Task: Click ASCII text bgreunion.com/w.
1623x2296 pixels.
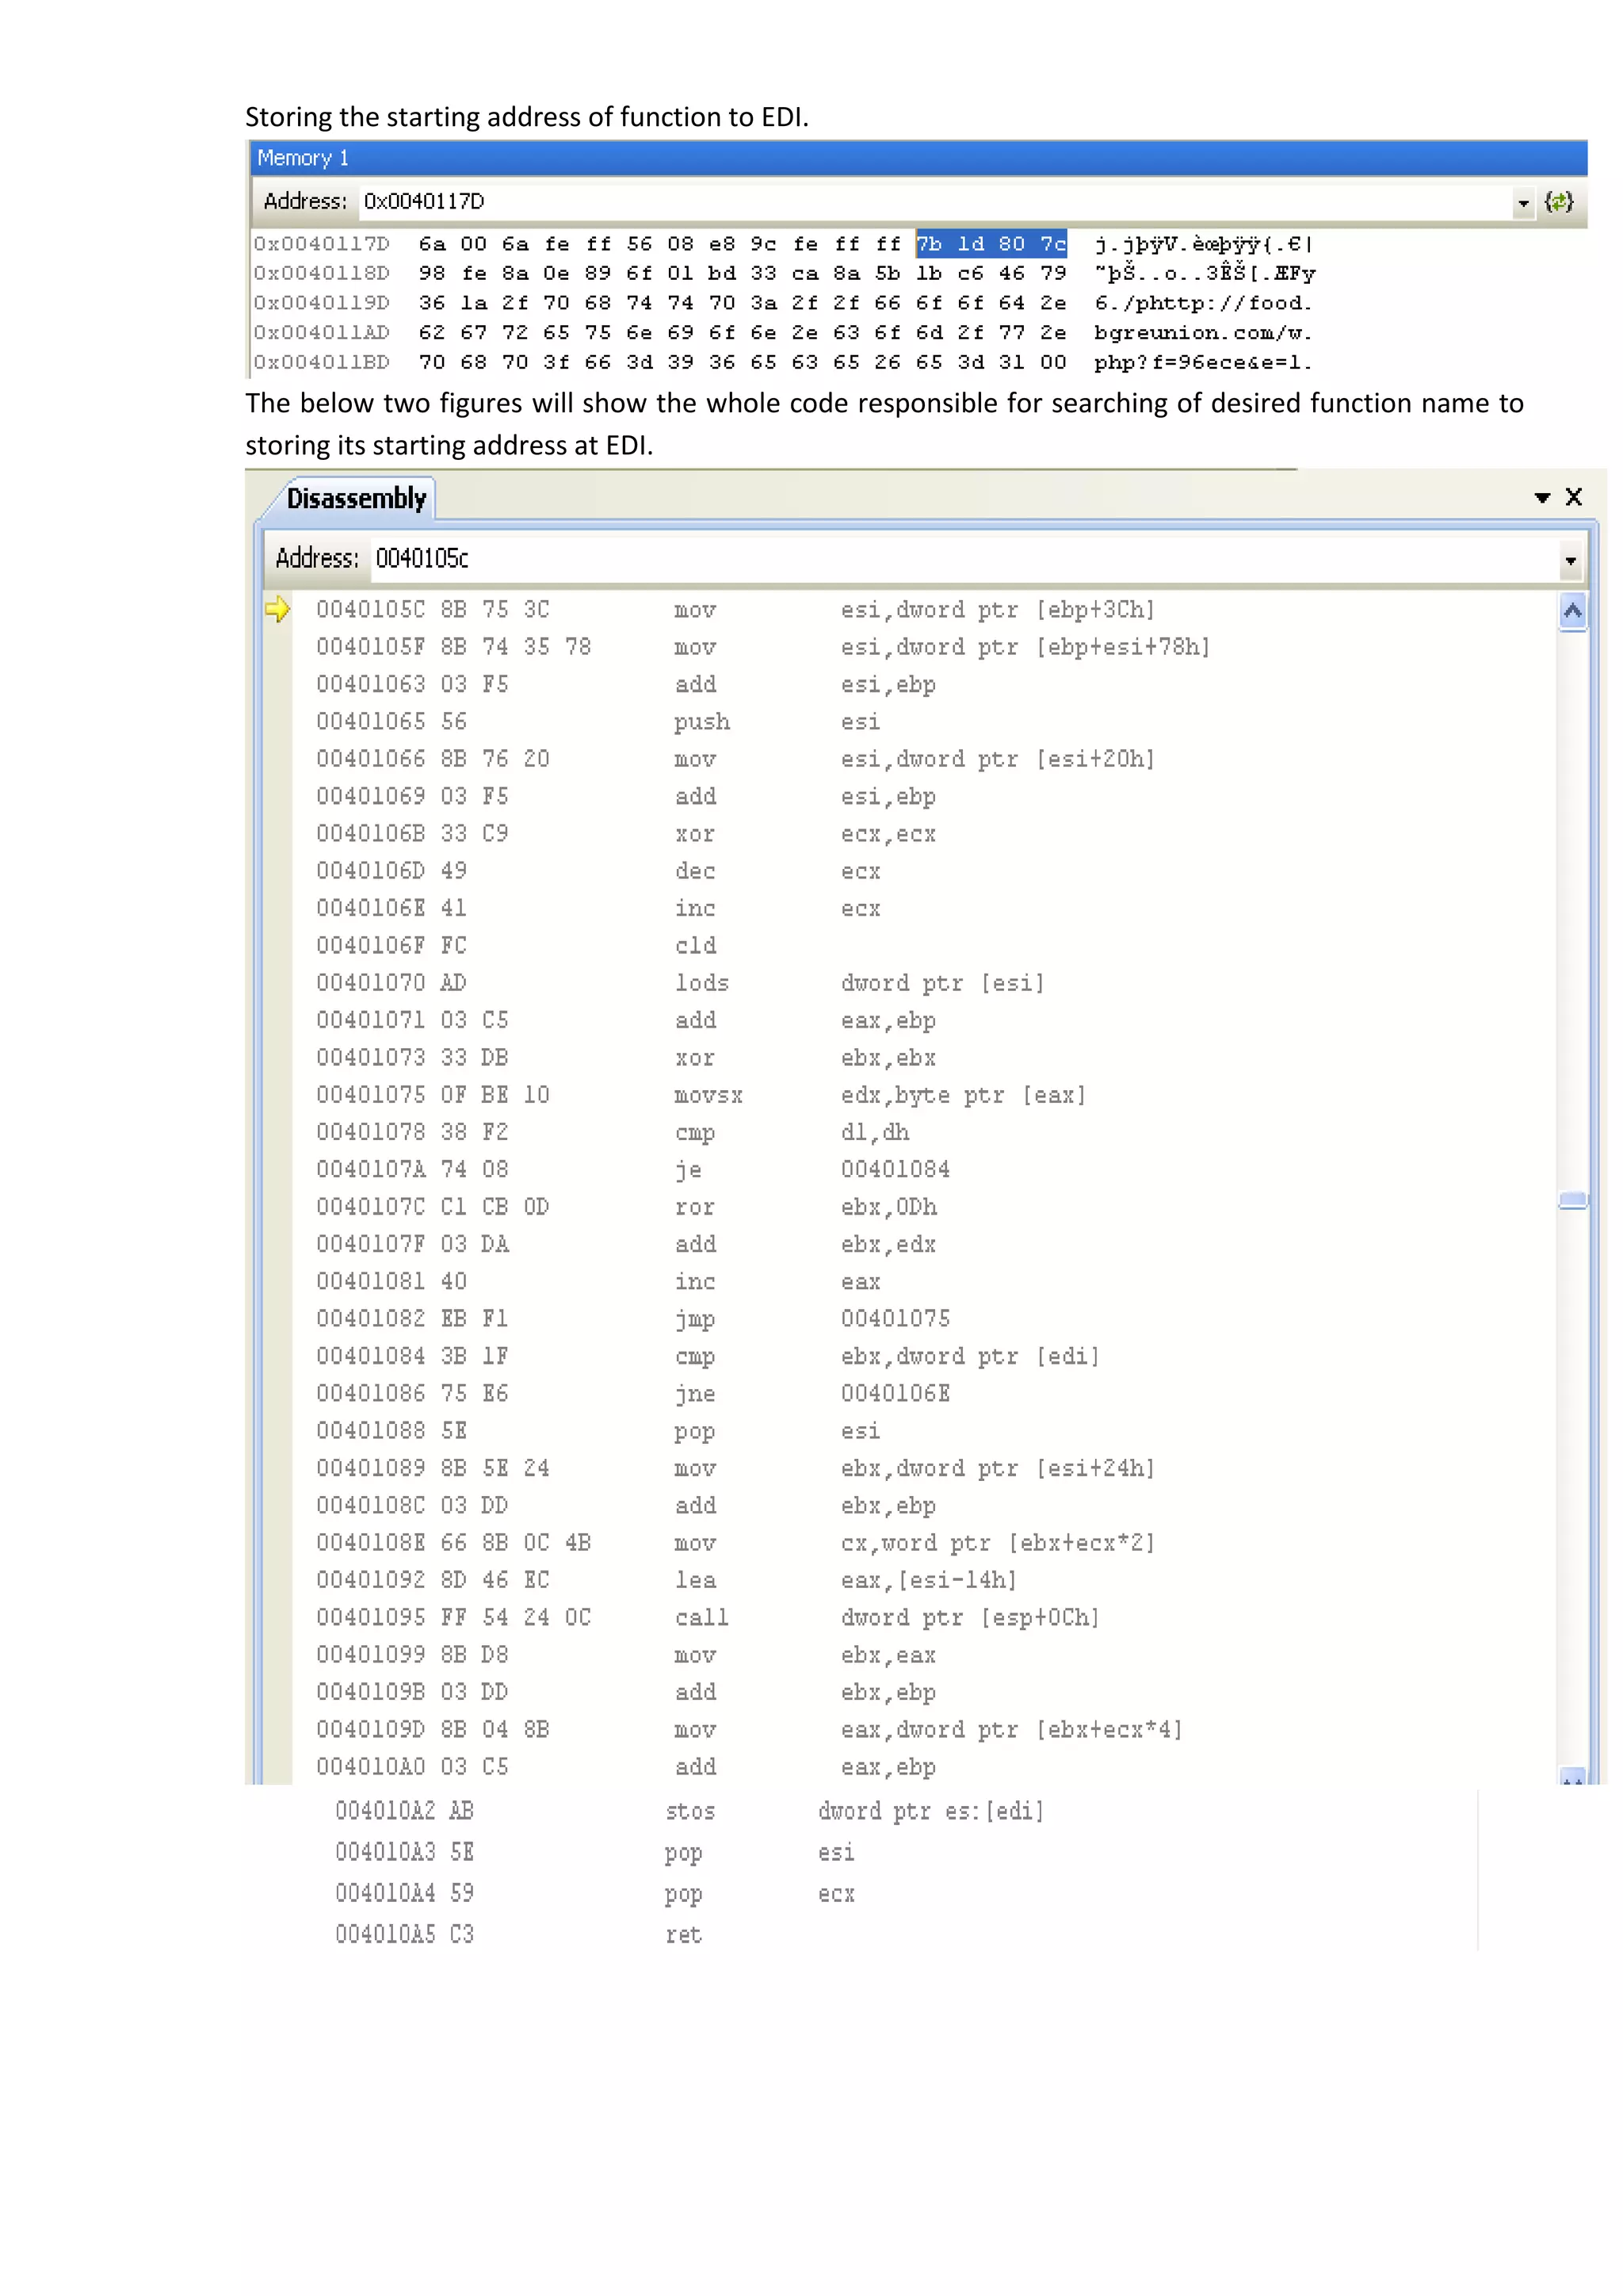Action: click(x=1202, y=333)
